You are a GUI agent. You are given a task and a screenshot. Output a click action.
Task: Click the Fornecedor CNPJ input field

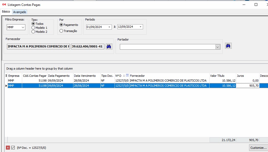[88, 46]
